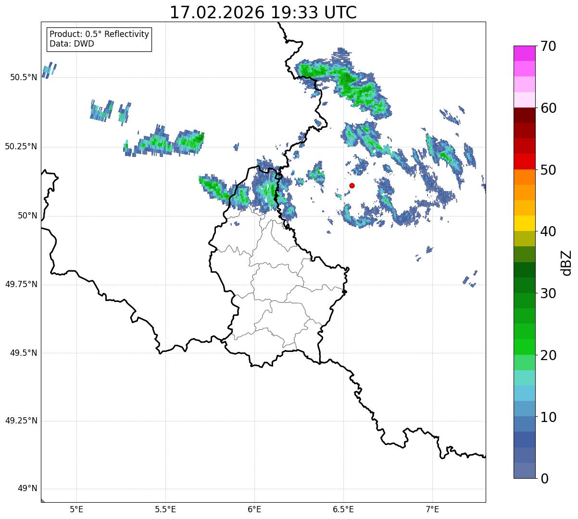This screenshot has width=578, height=519.
Task: Click the 'dBZ' colorbar label
Action: point(566,262)
